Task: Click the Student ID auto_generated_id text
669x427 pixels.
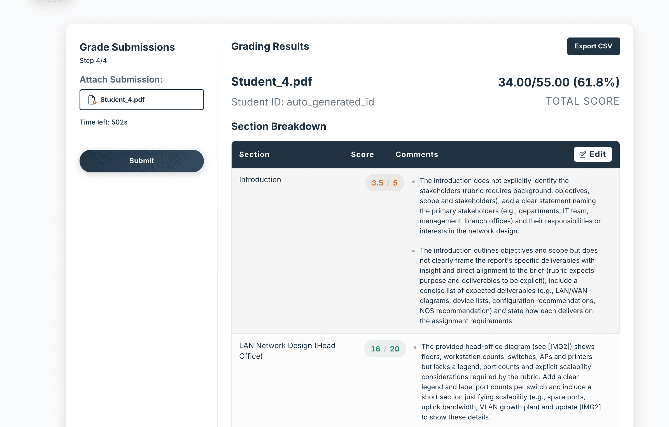Action: pos(303,102)
